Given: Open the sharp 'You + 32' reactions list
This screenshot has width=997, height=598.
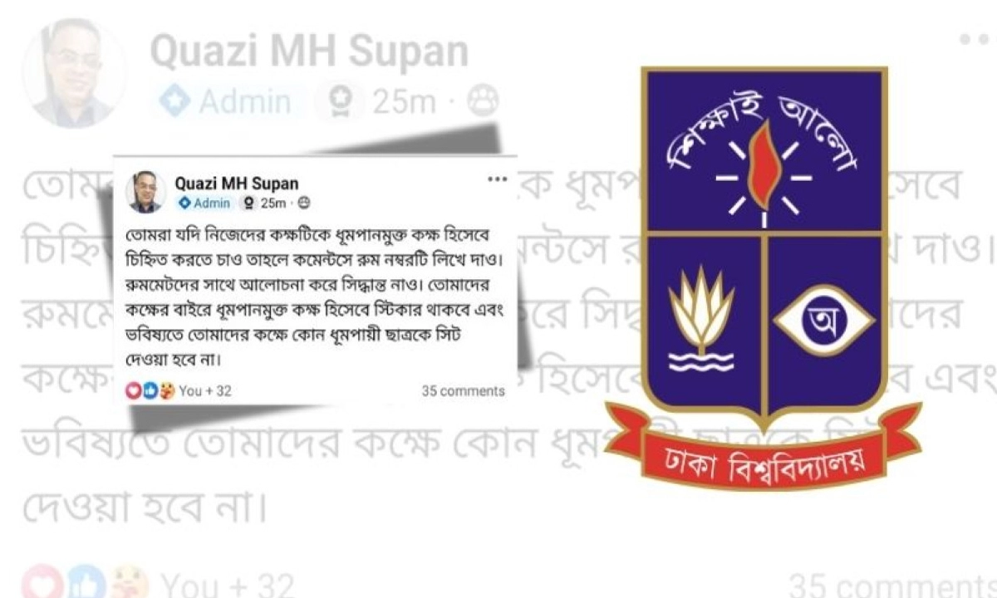Looking at the screenshot, I should coord(205,390).
